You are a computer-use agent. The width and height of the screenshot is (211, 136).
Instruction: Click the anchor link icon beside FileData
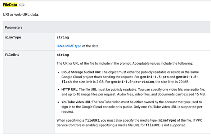(22, 5)
